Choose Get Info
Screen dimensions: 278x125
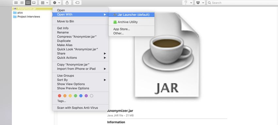(x=80, y=28)
